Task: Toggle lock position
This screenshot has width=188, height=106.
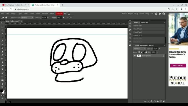Action: point(144,52)
